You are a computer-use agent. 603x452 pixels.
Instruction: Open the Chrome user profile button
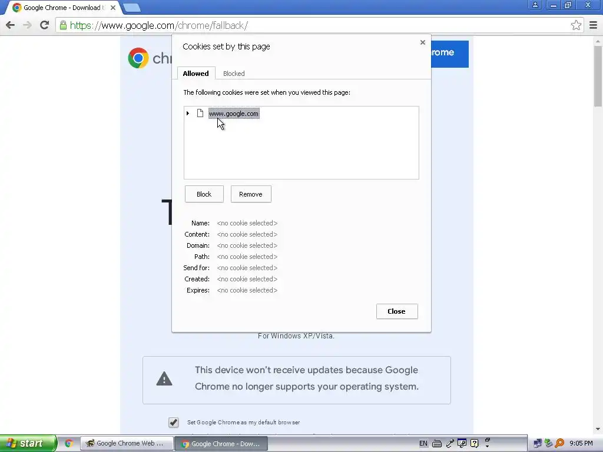click(535, 5)
